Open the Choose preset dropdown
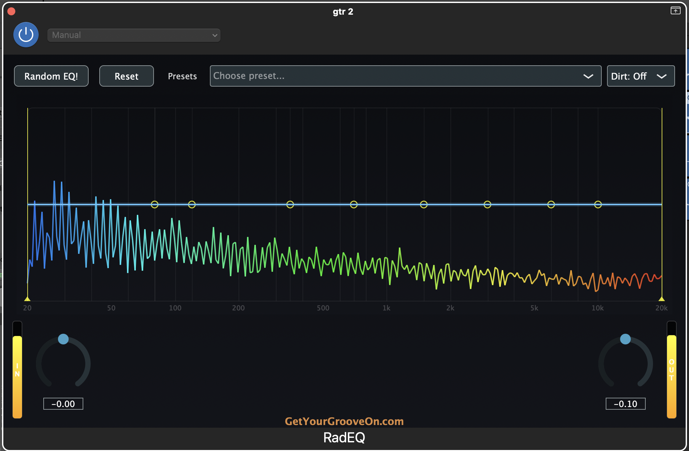Viewport: 689px width, 451px height. click(x=406, y=76)
